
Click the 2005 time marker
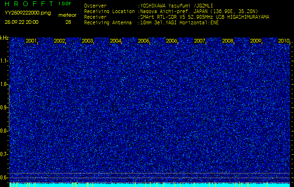point(143,41)
